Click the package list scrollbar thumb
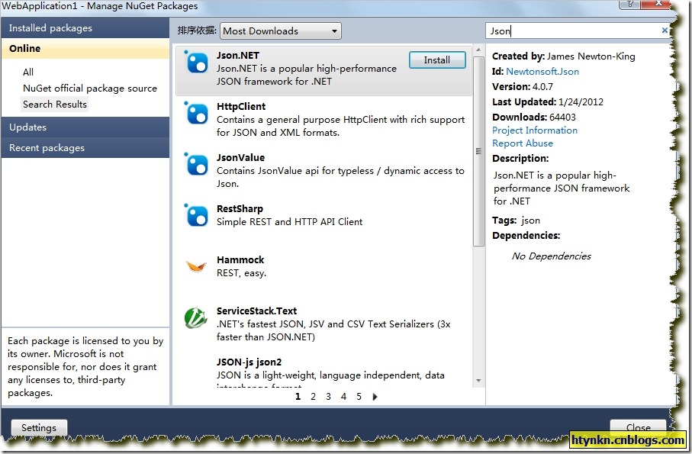 click(478, 151)
